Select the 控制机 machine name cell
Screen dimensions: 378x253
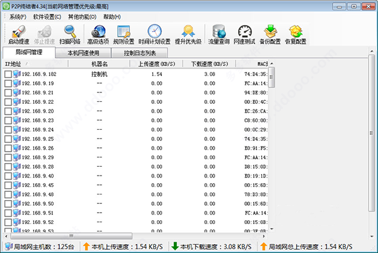[x=100, y=74]
